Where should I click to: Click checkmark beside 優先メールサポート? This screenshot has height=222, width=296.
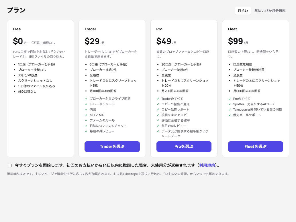point(230,115)
